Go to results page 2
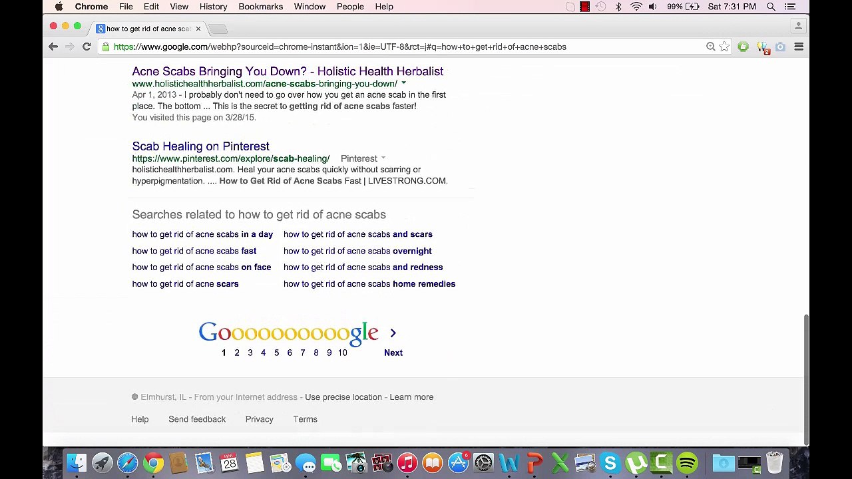This screenshot has width=852, height=479. tap(237, 353)
